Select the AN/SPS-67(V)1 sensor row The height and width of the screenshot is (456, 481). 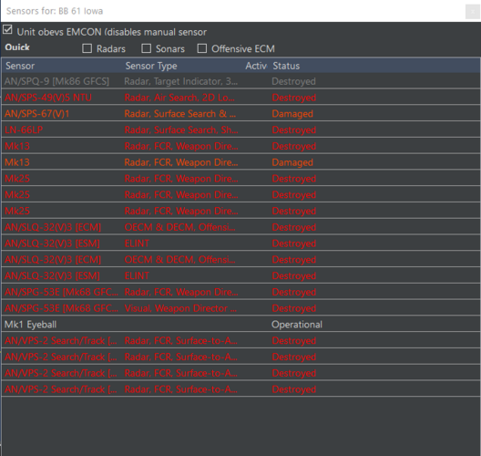[240, 114]
